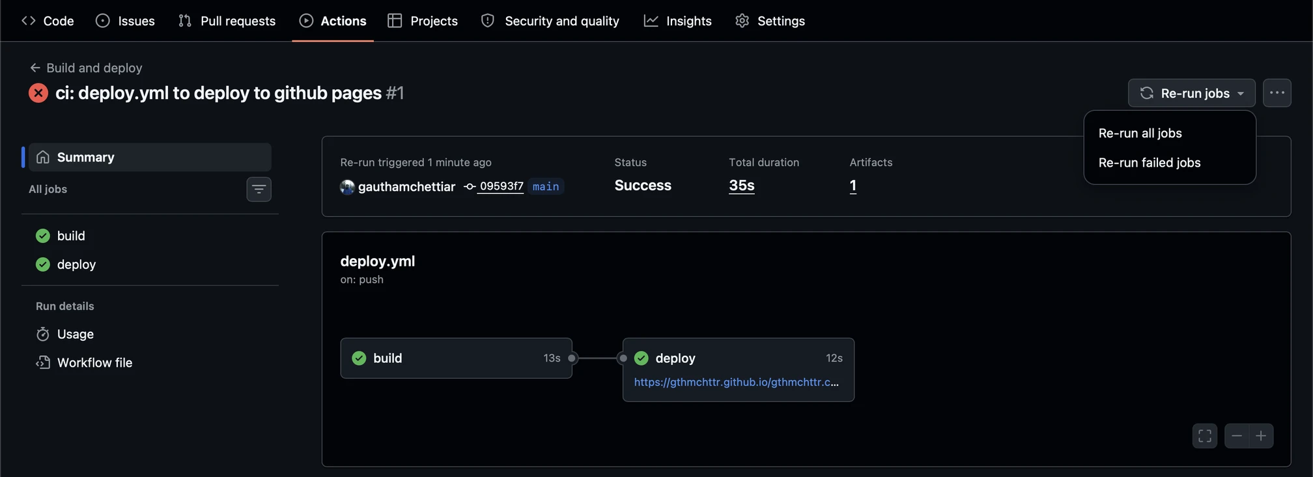The width and height of the screenshot is (1313, 477).
Task: Go to the Issues tab
Action: coord(125,21)
